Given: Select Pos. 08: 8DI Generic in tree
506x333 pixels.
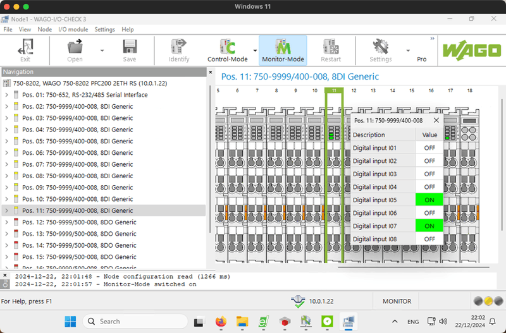Looking at the screenshot, I should pos(77,176).
